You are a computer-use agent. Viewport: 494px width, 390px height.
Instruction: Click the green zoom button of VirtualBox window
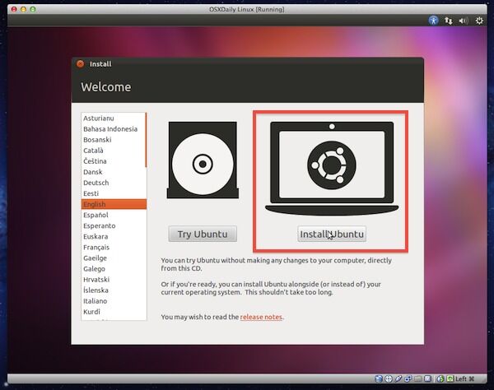(x=33, y=9)
